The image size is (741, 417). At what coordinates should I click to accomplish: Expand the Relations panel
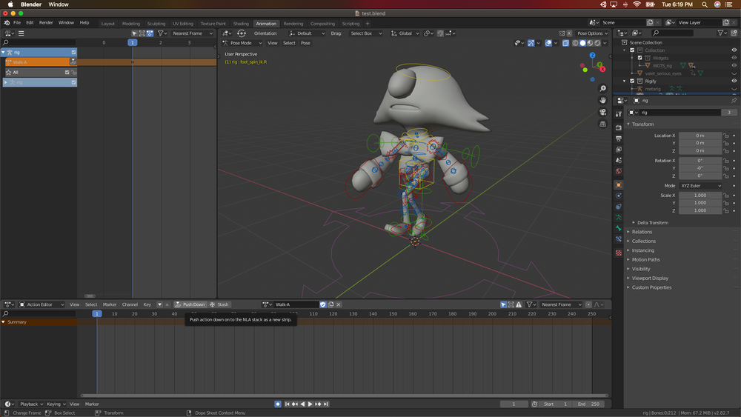click(640, 232)
